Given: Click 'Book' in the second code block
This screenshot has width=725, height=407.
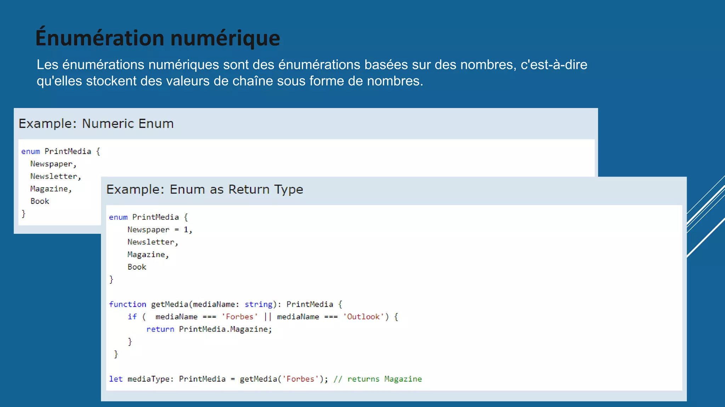Looking at the screenshot, I should [137, 267].
